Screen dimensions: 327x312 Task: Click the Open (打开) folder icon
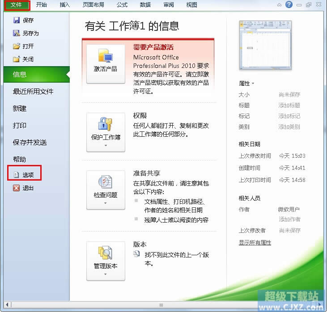click(x=16, y=46)
